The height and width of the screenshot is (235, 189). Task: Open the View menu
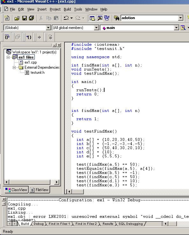[x=31, y=9]
